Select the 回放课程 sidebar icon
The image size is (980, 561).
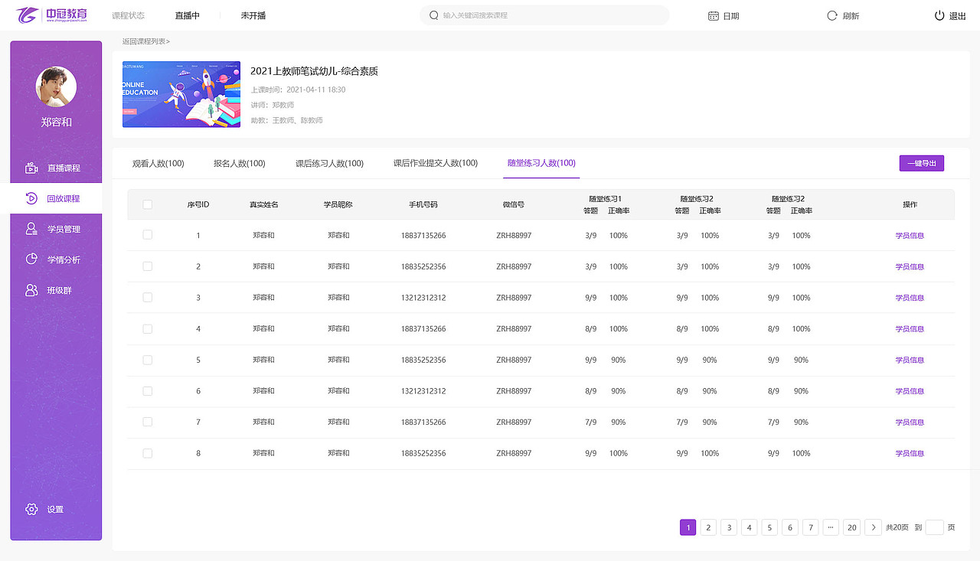tap(56, 197)
